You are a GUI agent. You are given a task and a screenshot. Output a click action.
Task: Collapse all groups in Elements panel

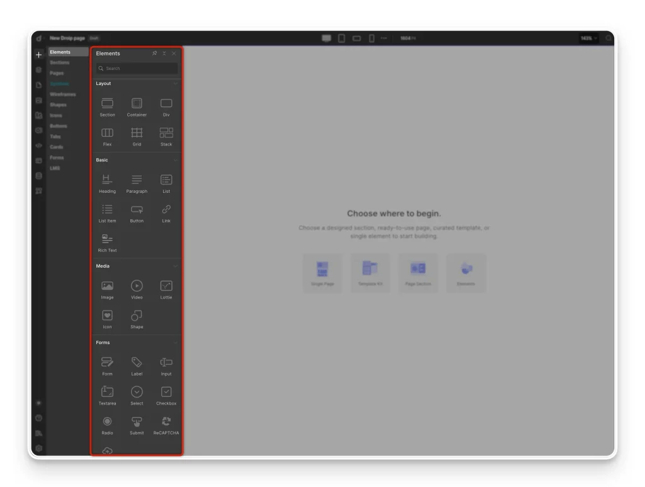click(x=164, y=54)
